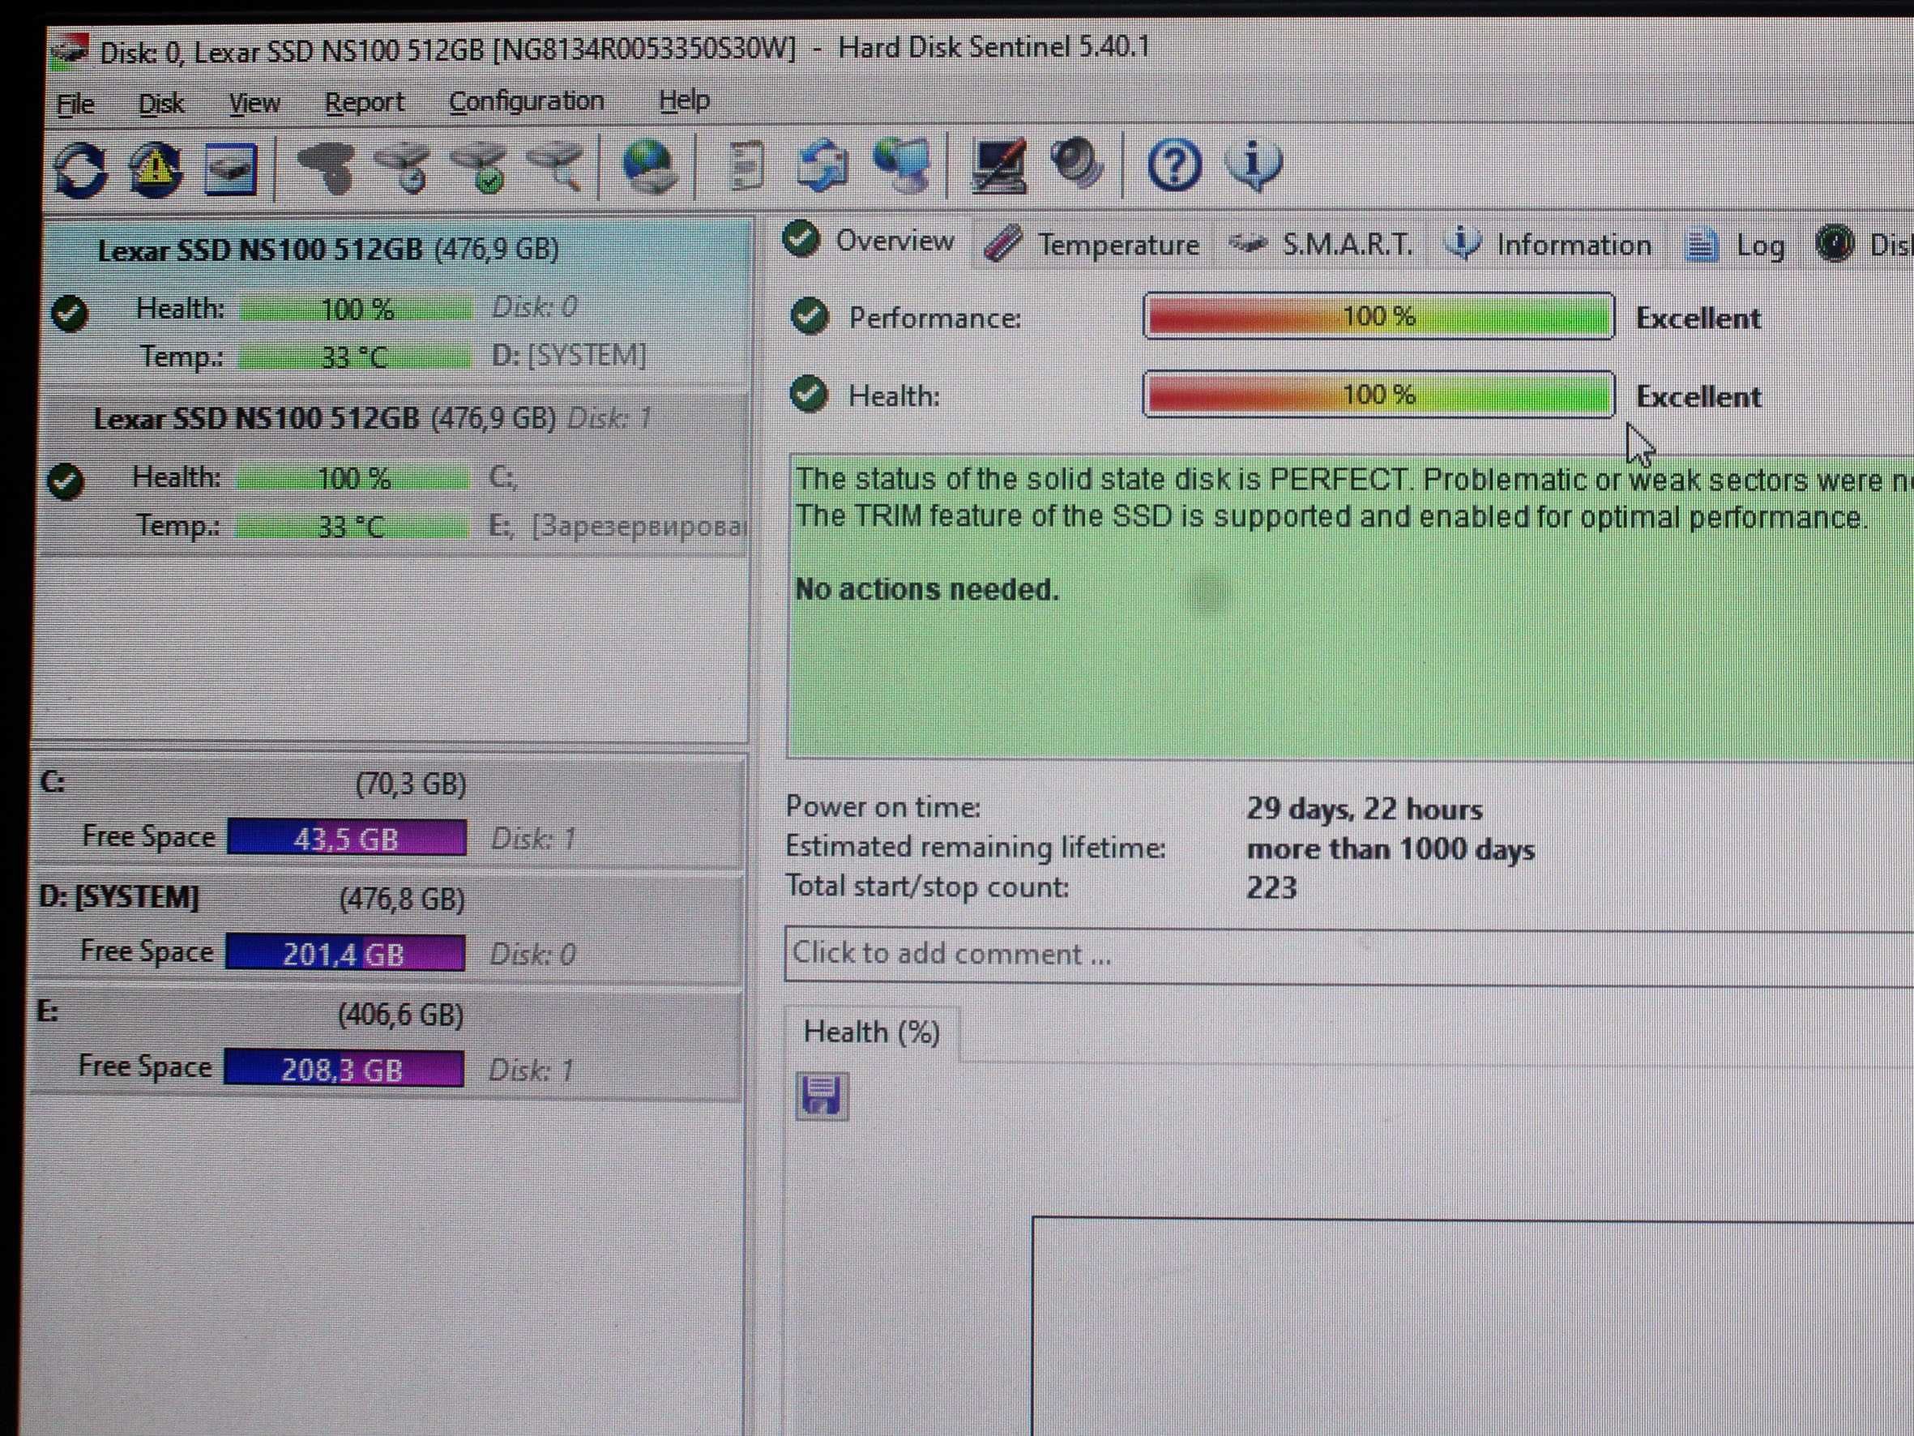Click the Disk 0 Temp 33 °C bar

pyautogui.click(x=355, y=357)
